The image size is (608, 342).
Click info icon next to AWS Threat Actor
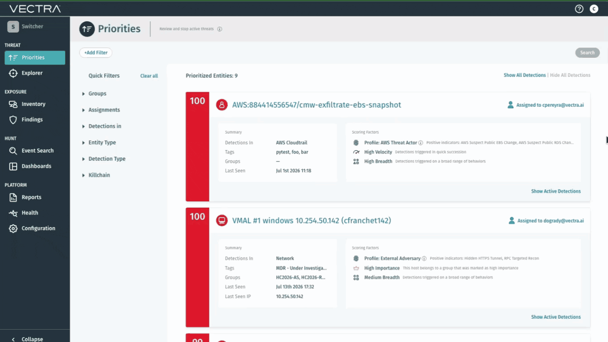(420, 142)
